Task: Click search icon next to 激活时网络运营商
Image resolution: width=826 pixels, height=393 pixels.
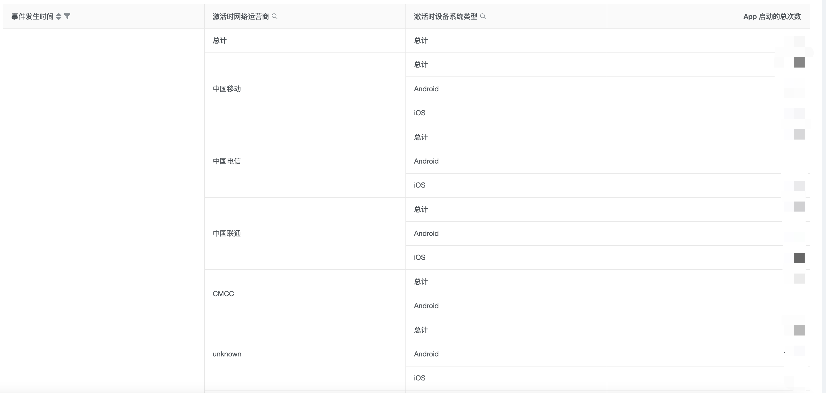Action: [x=275, y=16]
